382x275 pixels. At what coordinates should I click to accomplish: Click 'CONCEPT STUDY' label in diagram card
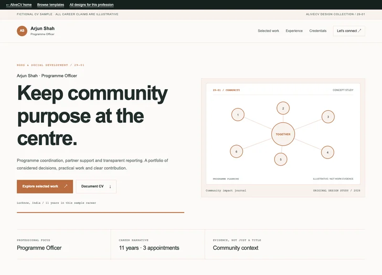click(343, 90)
